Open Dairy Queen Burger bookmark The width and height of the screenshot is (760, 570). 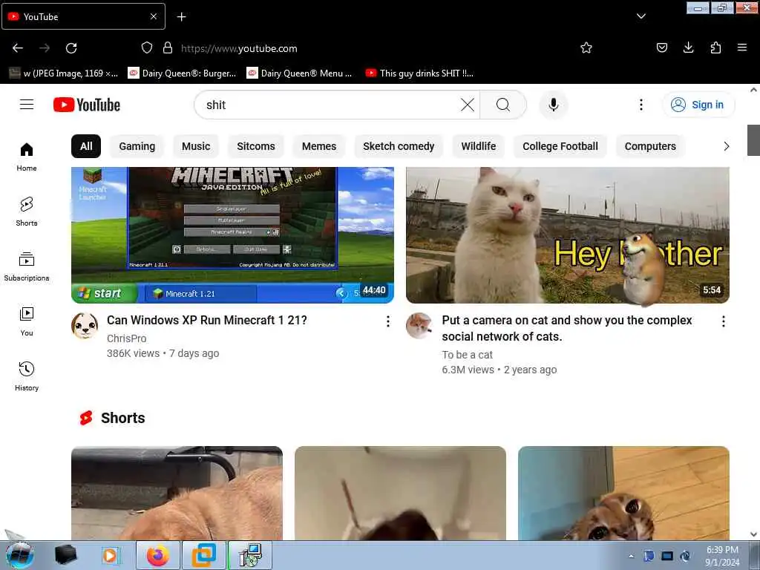183,73
